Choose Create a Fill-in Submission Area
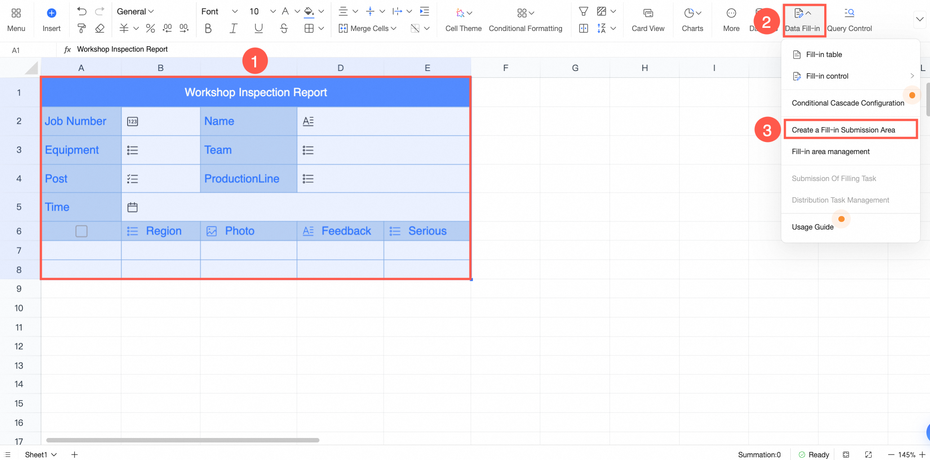This screenshot has width=930, height=460. 851,130
